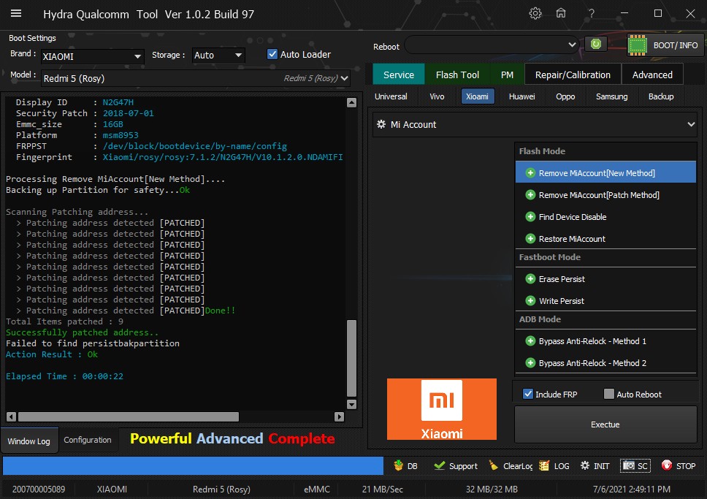
Task: Select Restore MiAccount label
Action: [572, 239]
